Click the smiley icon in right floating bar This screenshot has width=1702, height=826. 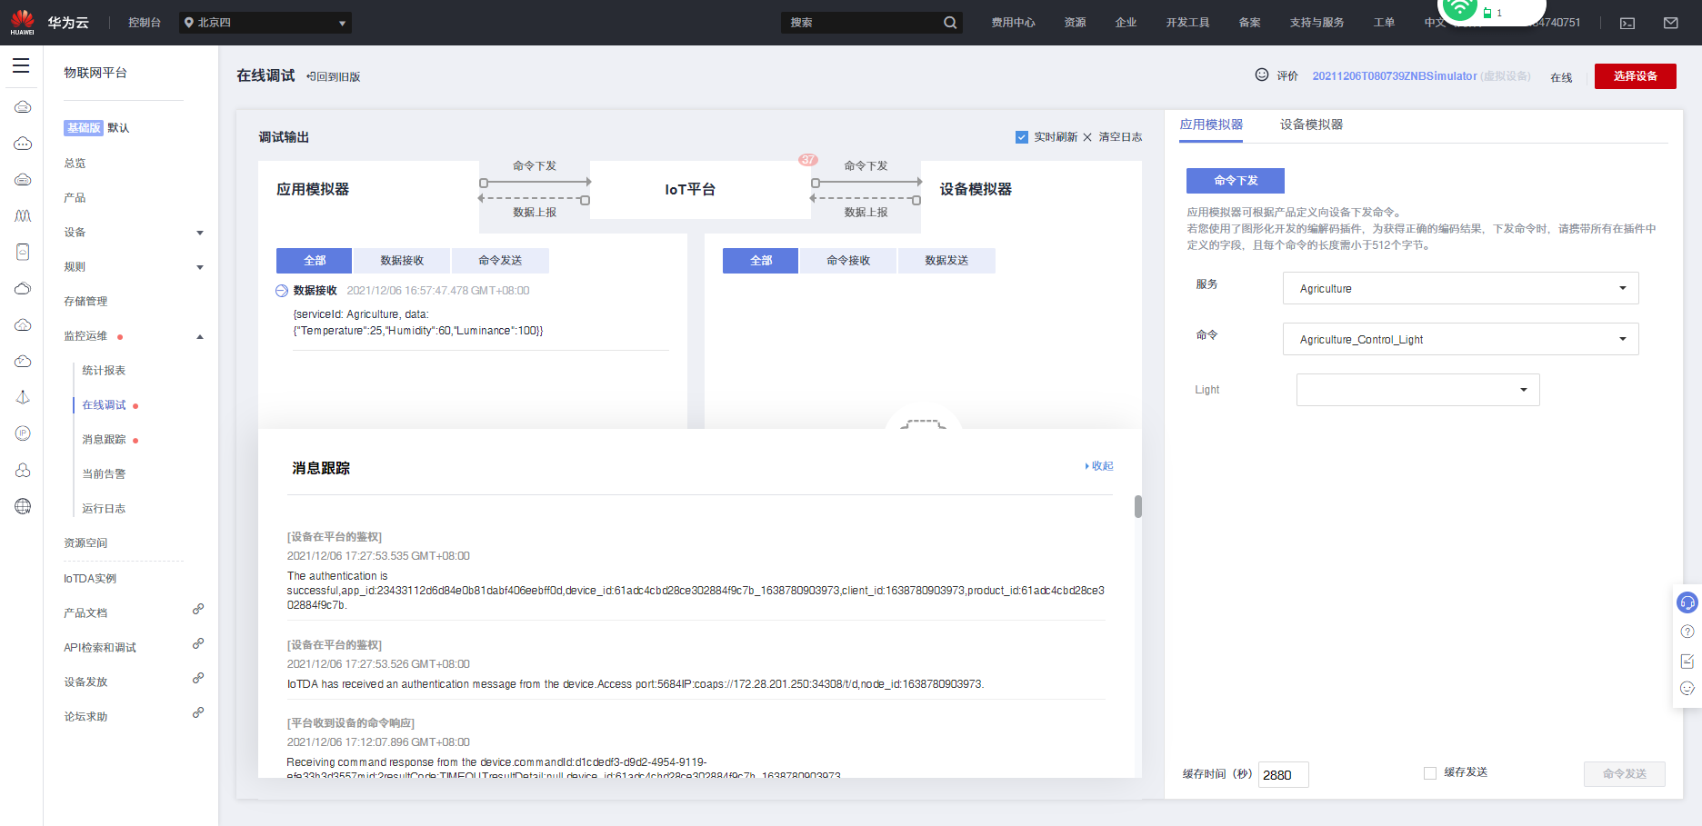[x=1687, y=689]
